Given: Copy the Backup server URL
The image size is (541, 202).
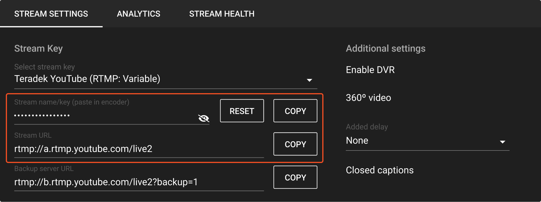Looking at the screenshot, I should (x=295, y=177).
